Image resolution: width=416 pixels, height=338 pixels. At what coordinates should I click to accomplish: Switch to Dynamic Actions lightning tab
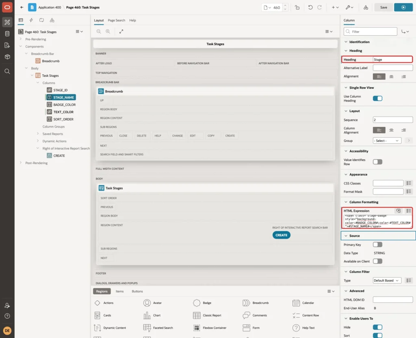(x=31, y=20)
